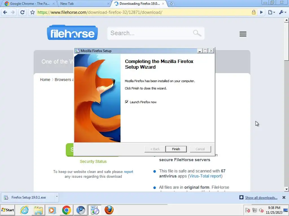Screen dimensions: 289x216
Task: Switch to Google Chrome on the taskbar
Action: (x=67, y=210)
